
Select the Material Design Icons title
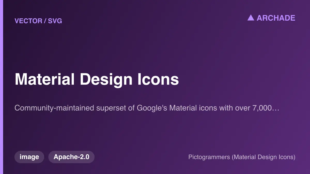[x=97, y=79]
